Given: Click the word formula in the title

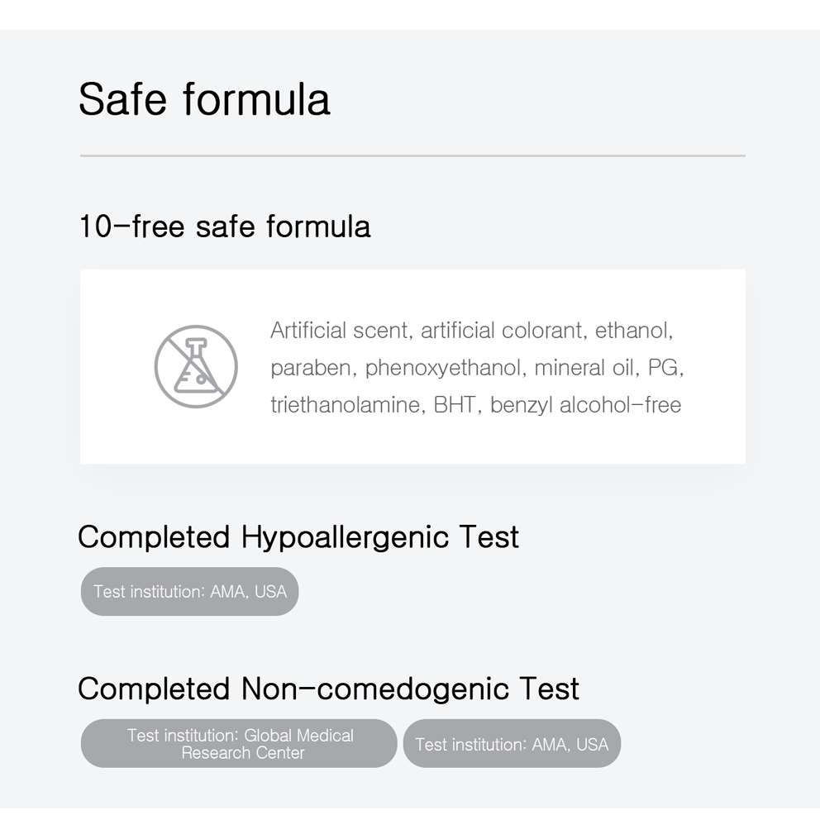Looking at the screenshot, I should [256, 99].
